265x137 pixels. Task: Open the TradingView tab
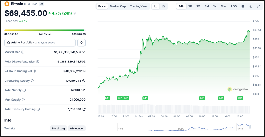pos(139,6)
